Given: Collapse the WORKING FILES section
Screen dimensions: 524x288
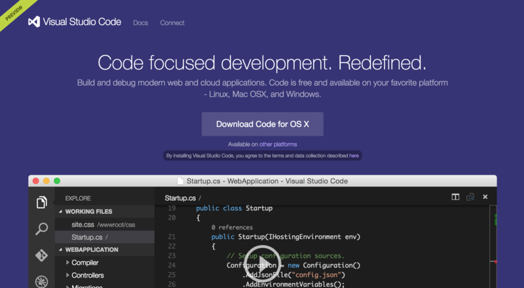Looking at the screenshot, I should pyautogui.click(x=60, y=211).
